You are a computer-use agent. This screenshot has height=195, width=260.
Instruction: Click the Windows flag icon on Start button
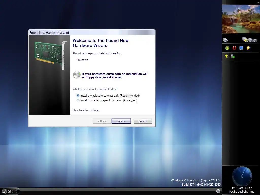pos(5,191)
